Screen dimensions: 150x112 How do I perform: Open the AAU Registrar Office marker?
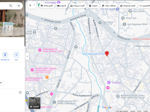coord(124,24)
